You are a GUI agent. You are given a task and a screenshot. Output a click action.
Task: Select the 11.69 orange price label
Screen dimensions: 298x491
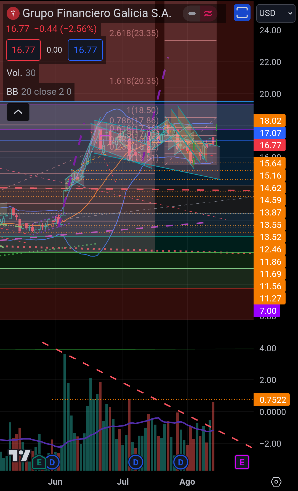pyautogui.click(x=270, y=274)
